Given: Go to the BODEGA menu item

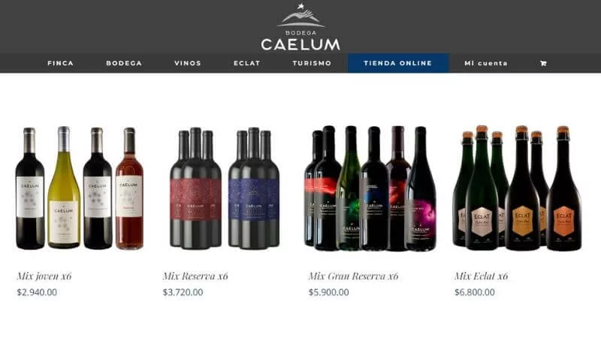Looking at the screenshot, I should tap(124, 63).
